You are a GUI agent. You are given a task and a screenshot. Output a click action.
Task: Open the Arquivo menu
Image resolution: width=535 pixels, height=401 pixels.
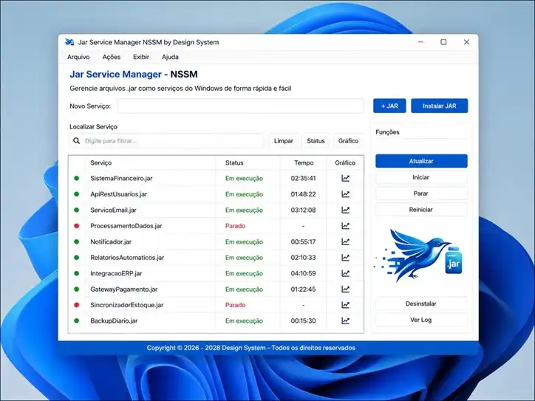pyautogui.click(x=78, y=57)
